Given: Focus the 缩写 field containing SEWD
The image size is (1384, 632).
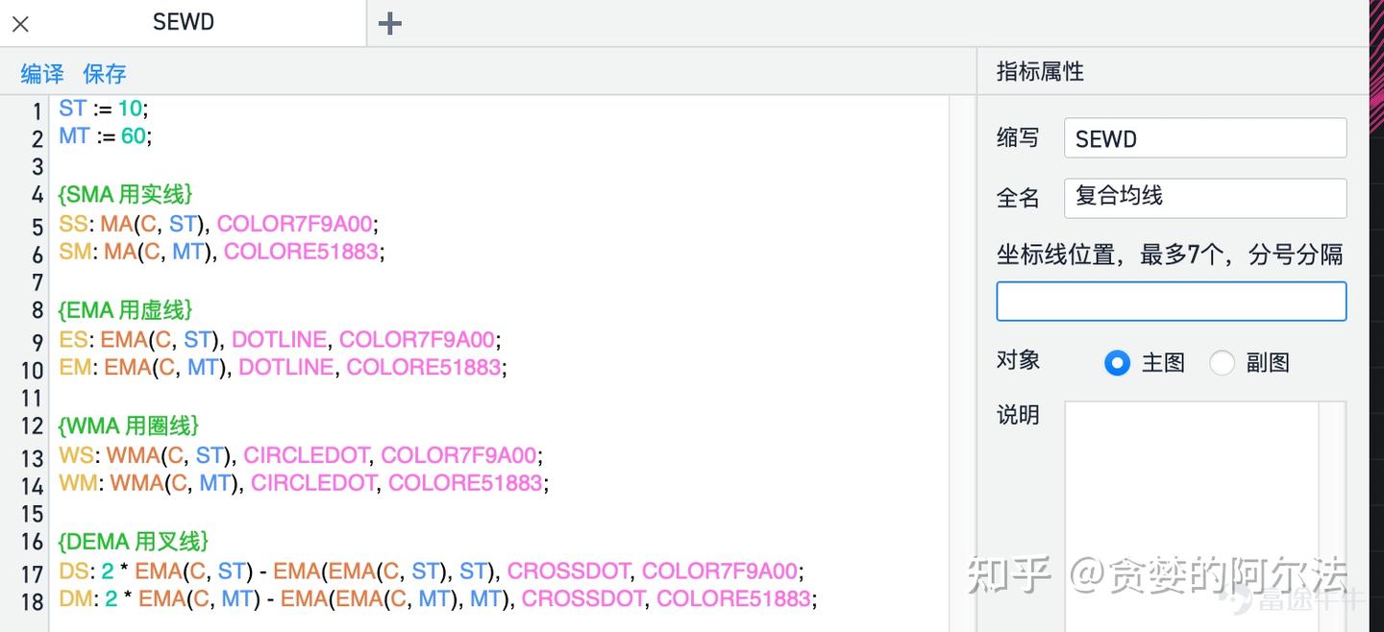Looking at the screenshot, I should coord(1205,138).
